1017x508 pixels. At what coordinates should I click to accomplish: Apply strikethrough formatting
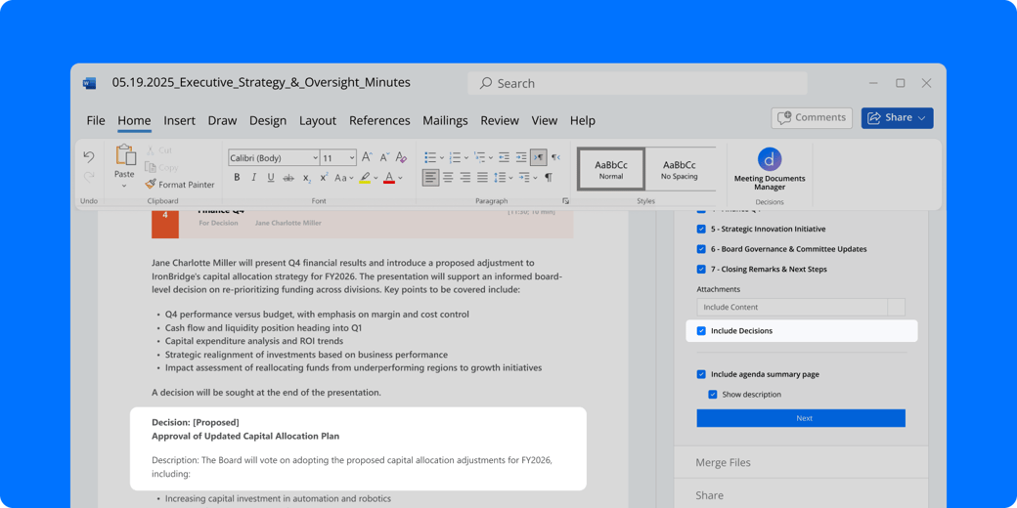pos(288,178)
